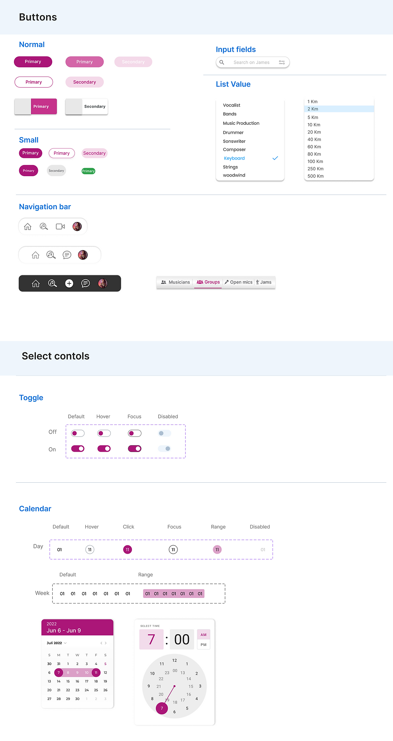Open the Open mics tab
393x741 pixels.
[238, 282]
